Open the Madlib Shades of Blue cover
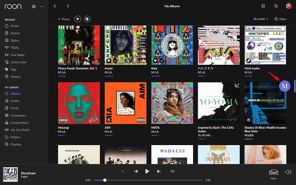296x185 pixels. pos(265,103)
